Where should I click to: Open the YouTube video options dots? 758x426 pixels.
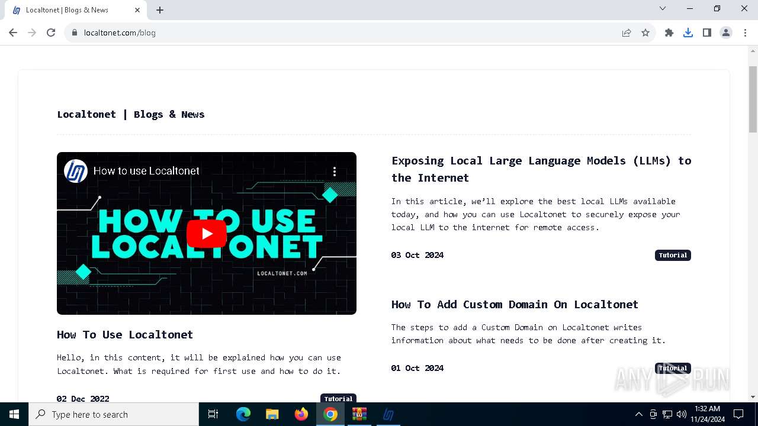[x=335, y=172]
